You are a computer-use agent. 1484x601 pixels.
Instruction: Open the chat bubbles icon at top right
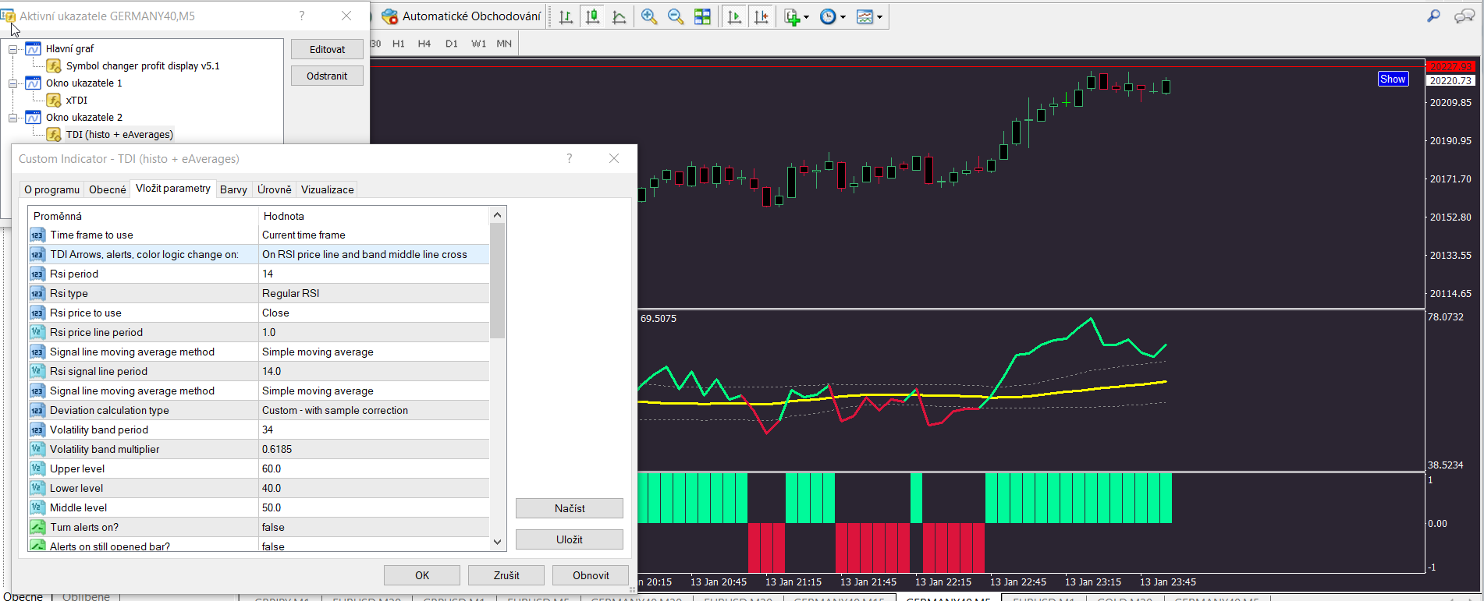(1464, 16)
